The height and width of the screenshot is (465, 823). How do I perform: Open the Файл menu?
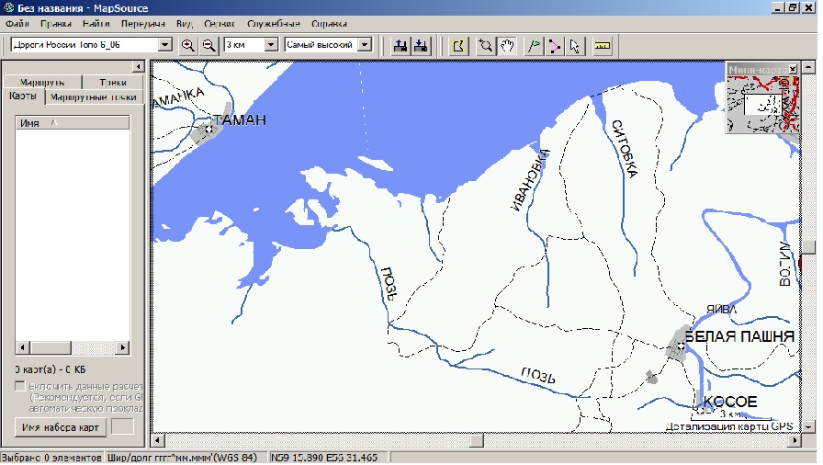(x=17, y=23)
